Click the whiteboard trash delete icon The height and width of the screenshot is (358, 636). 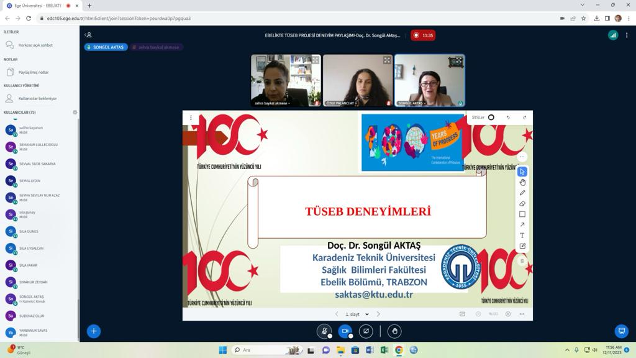[522, 261]
